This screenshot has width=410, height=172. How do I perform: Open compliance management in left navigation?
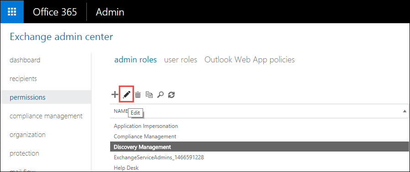click(46, 116)
